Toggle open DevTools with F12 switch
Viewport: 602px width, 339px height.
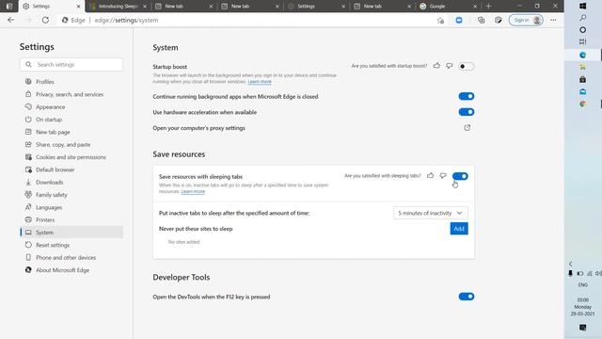467,297
